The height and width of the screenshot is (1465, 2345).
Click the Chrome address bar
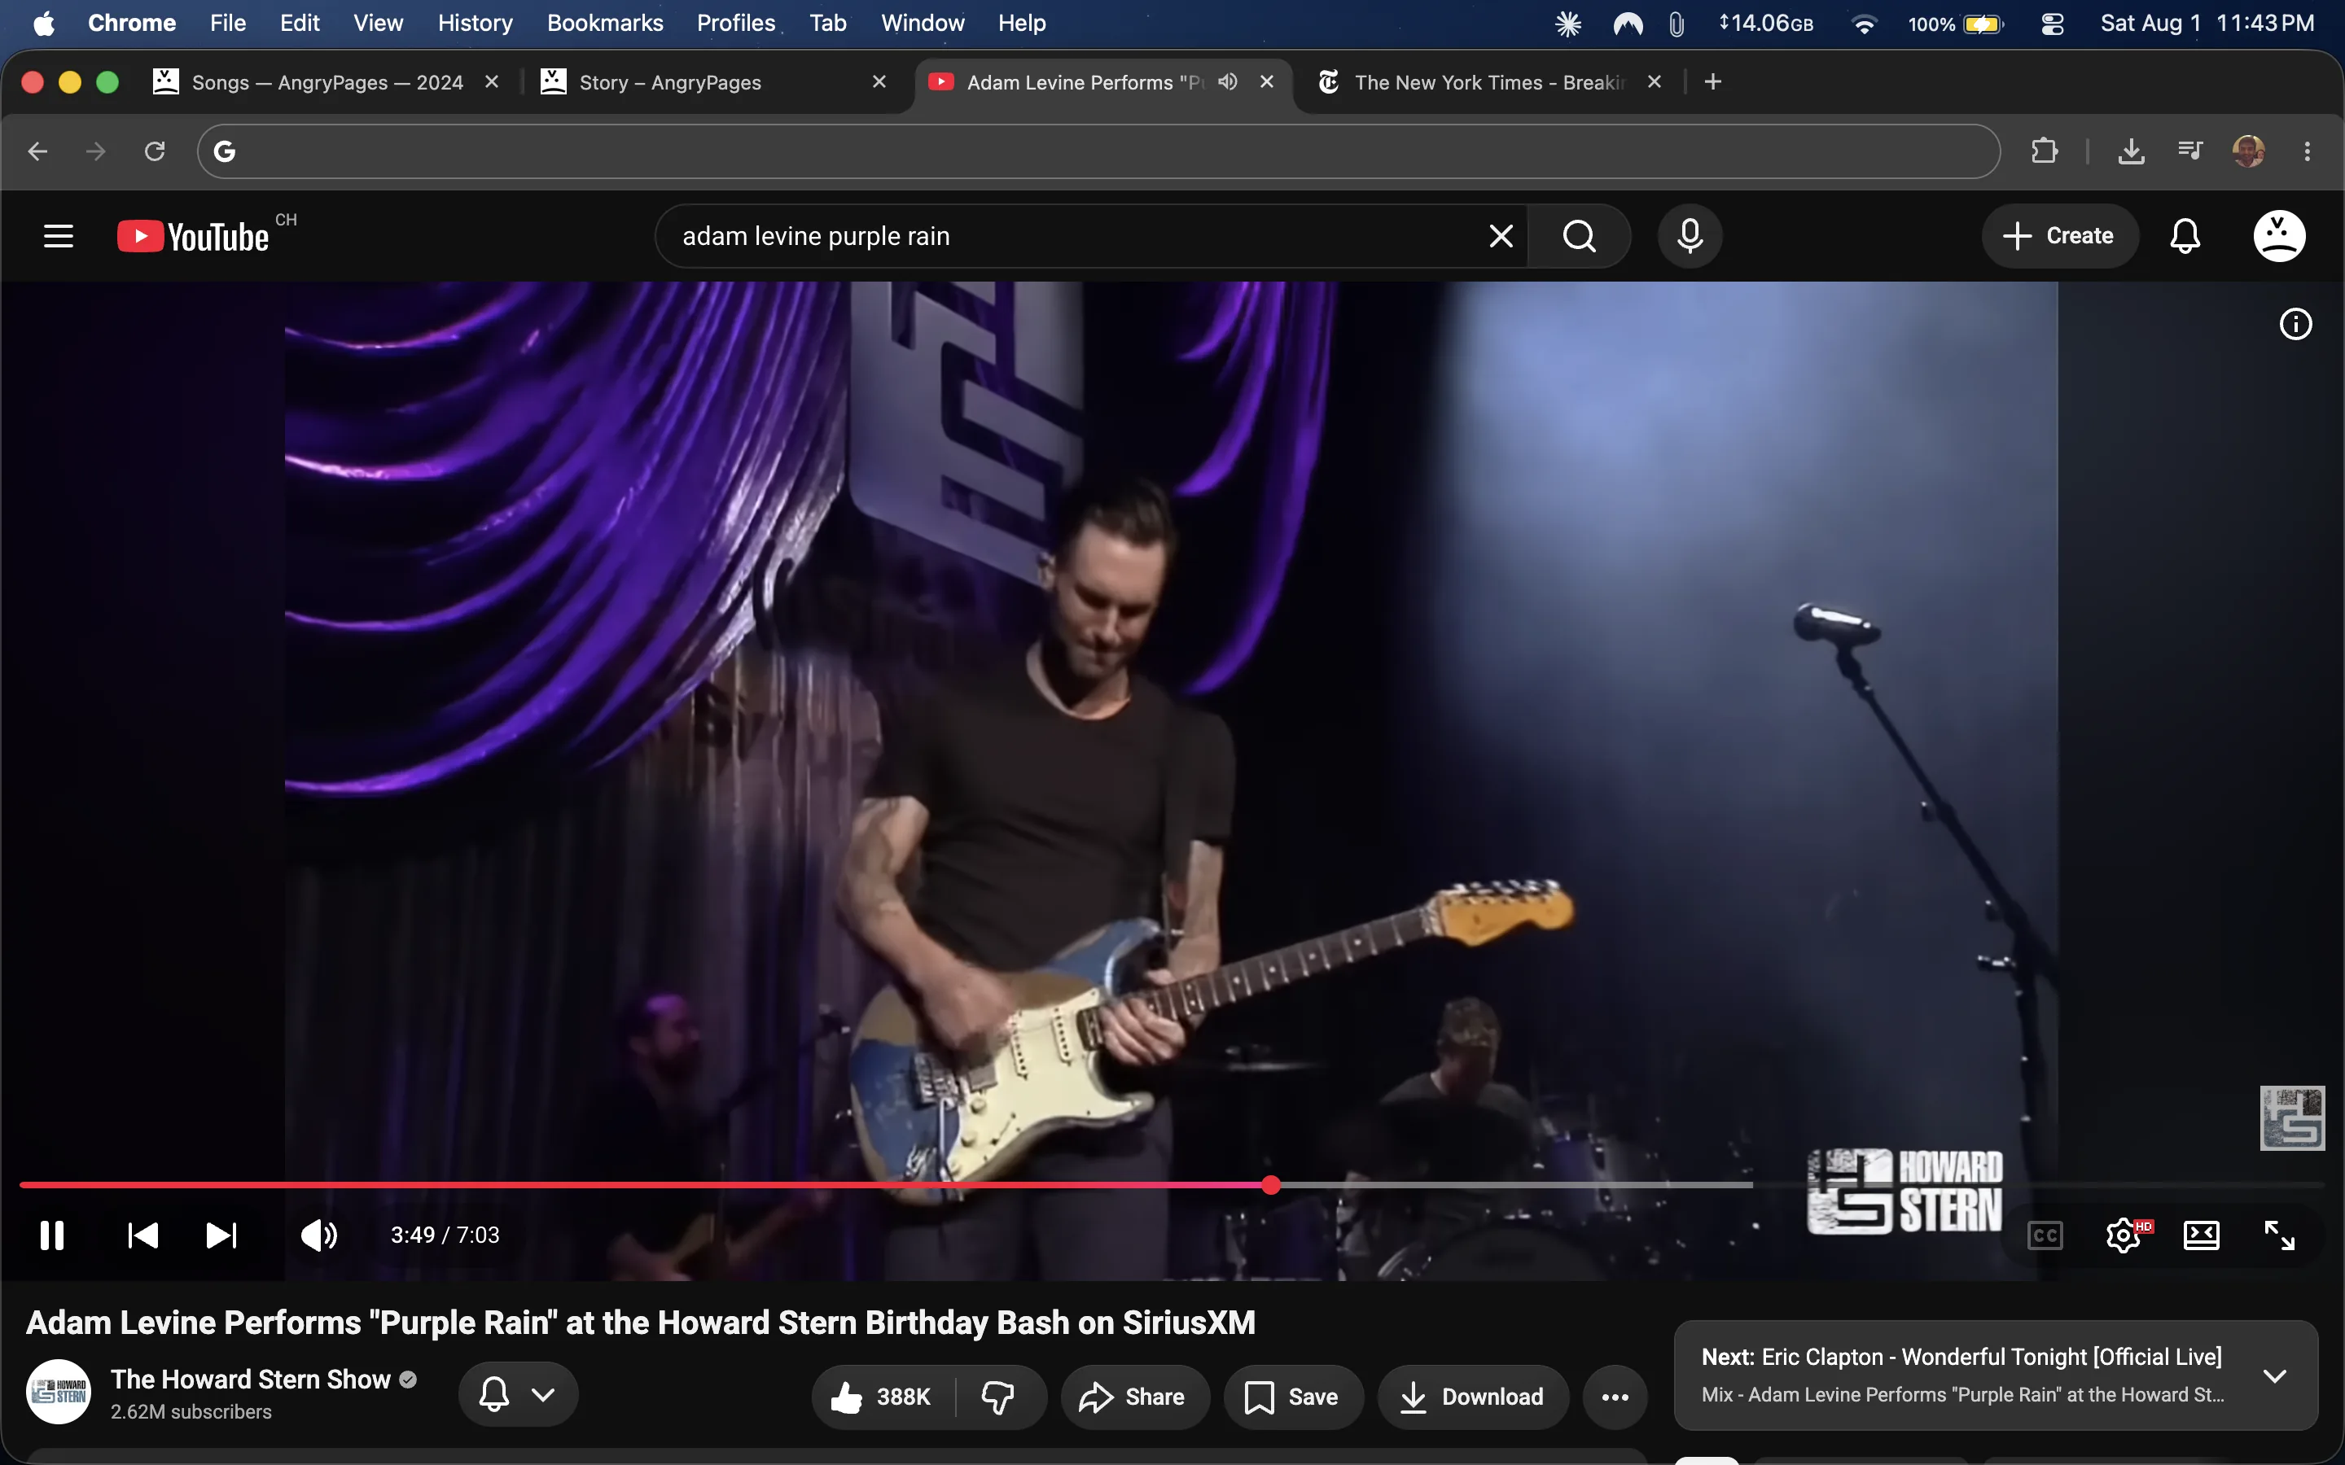[x=1099, y=151]
